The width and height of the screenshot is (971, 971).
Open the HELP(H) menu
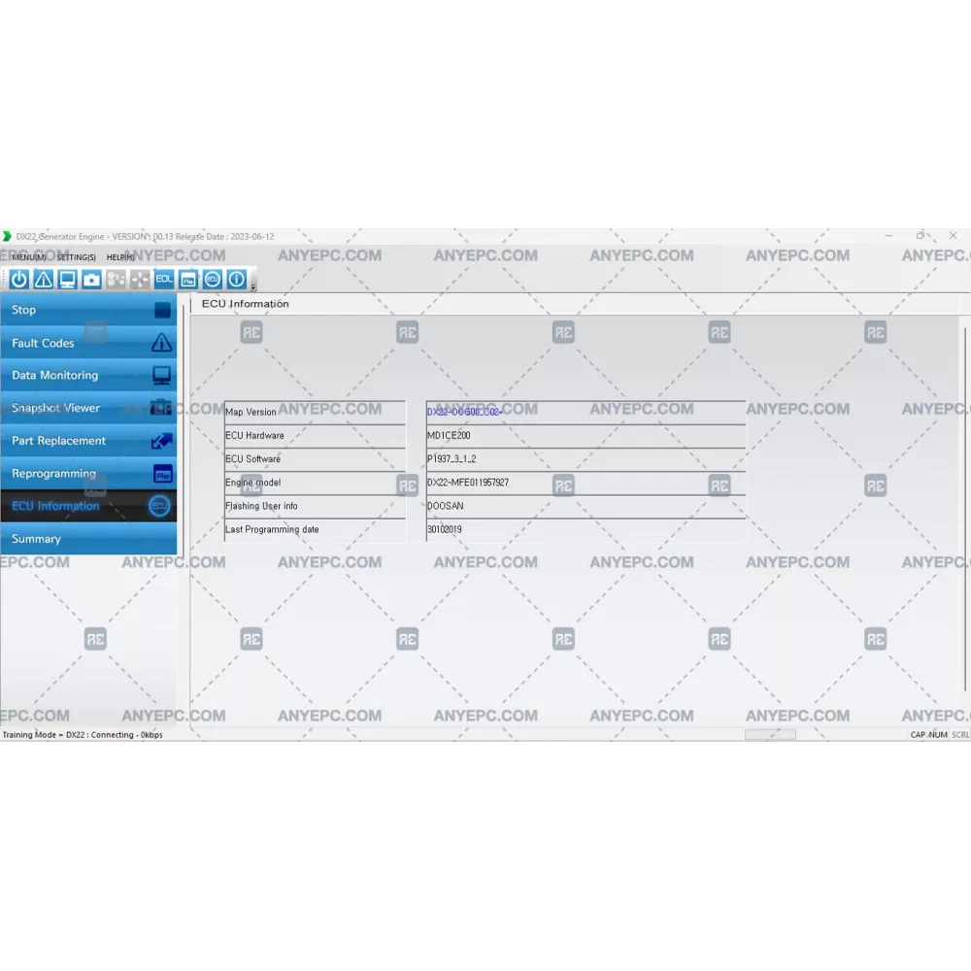pos(120,257)
